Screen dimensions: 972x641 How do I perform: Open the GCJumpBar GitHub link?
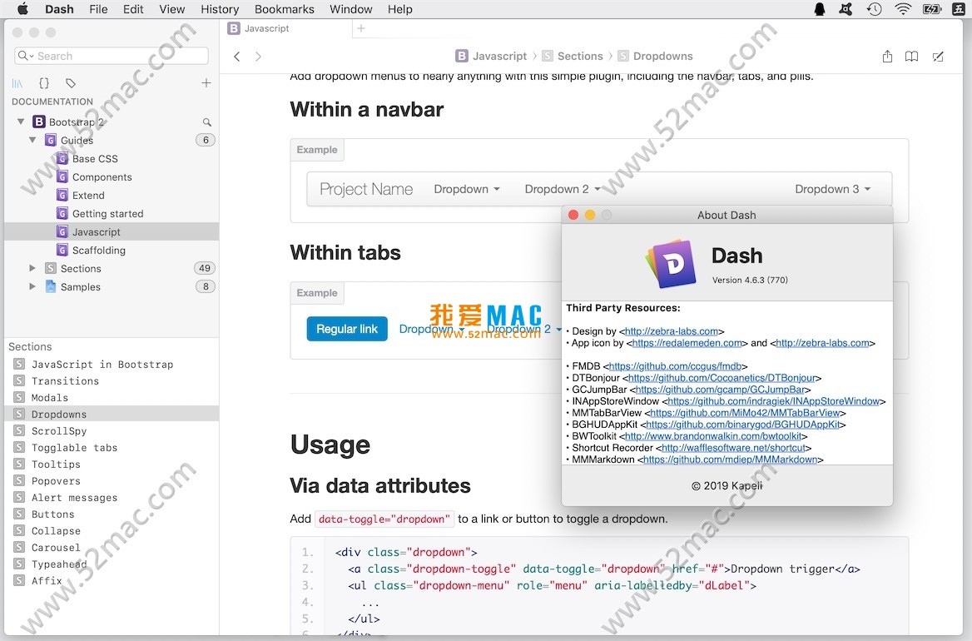pyautogui.click(x=721, y=390)
